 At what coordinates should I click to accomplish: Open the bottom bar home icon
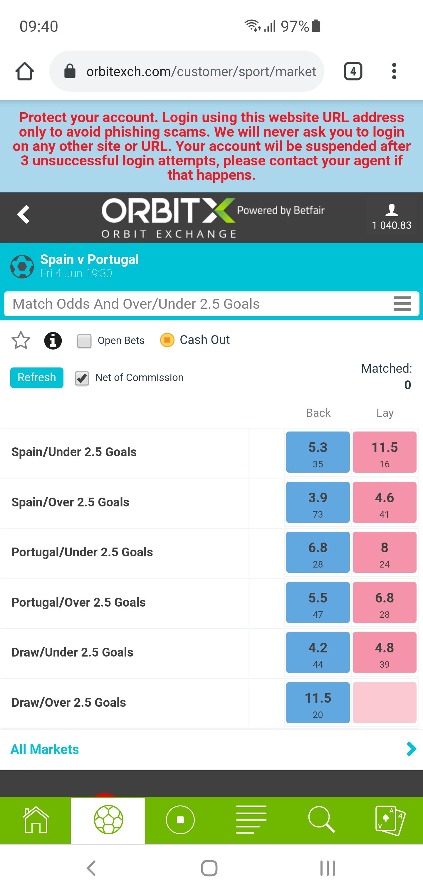tap(35, 820)
